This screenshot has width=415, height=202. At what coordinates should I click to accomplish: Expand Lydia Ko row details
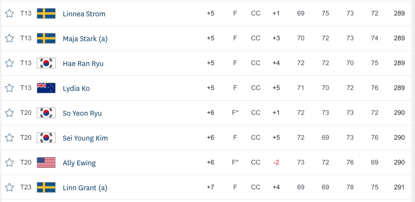coord(207,88)
